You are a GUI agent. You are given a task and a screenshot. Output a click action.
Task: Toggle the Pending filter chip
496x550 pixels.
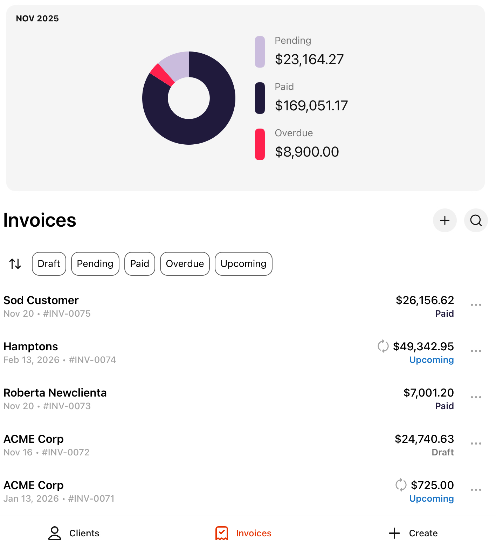click(95, 264)
